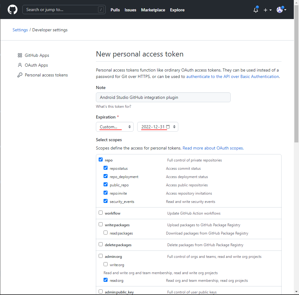299x295 pixels.
Task: Click the Note text field
Action: pyautogui.click(x=163, y=97)
